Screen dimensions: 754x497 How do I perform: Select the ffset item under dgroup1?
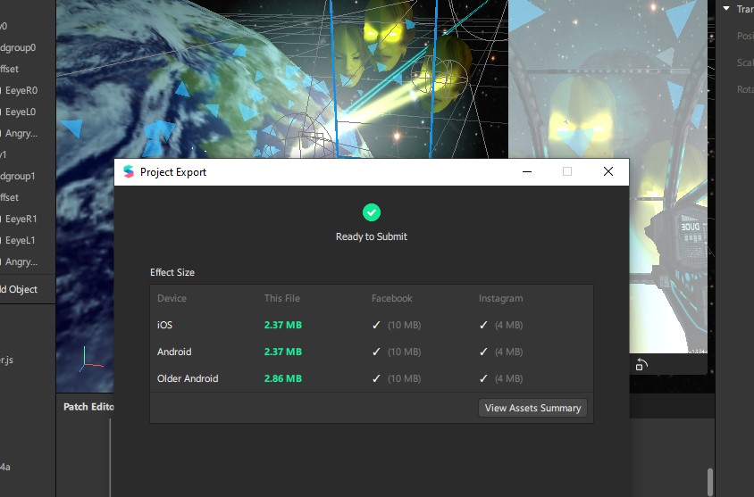[x=10, y=197]
